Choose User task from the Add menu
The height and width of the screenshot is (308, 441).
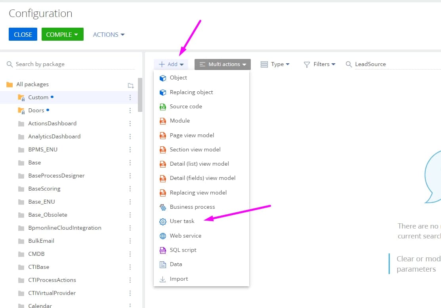201,221
